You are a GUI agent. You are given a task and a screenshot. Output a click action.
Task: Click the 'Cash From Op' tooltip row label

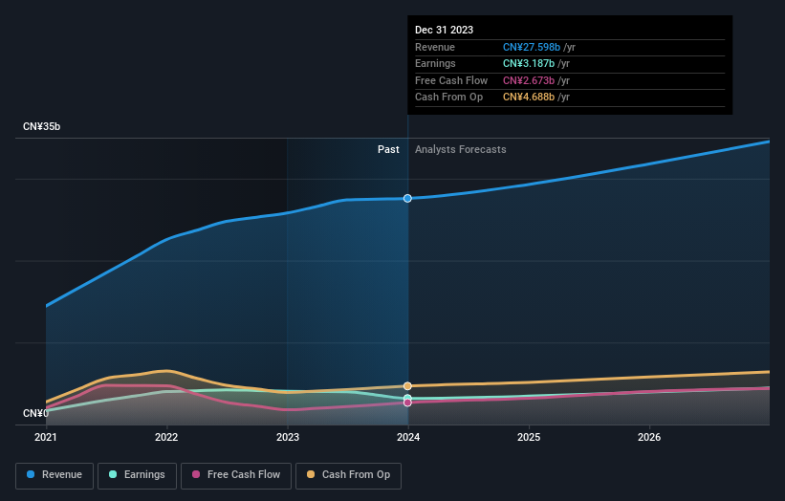point(448,98)
